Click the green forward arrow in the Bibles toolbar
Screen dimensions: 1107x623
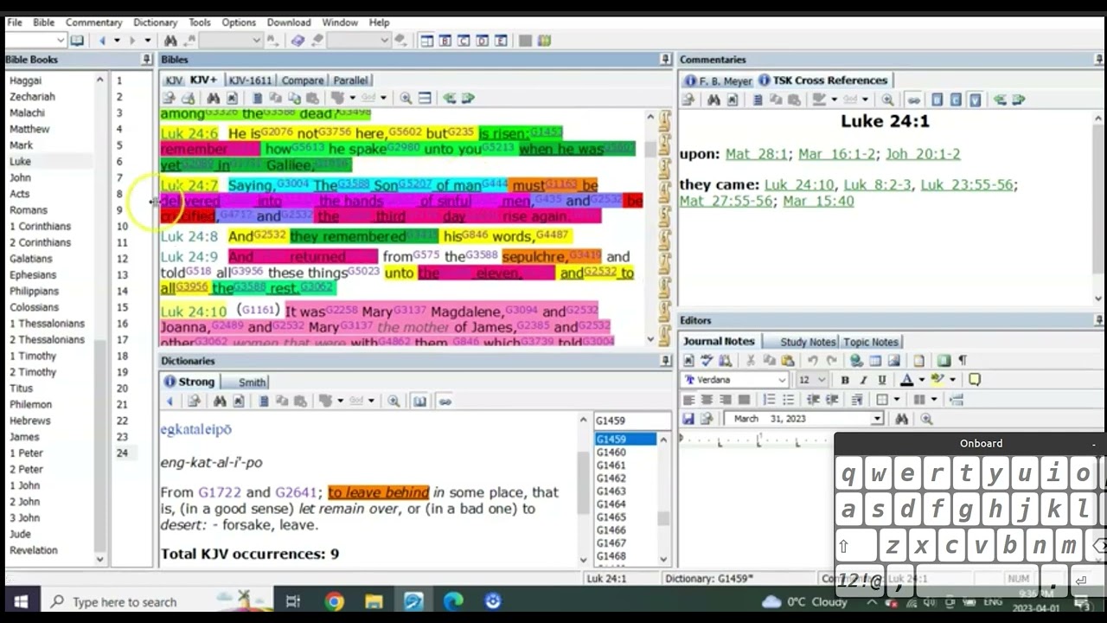[x=468, y=99]
